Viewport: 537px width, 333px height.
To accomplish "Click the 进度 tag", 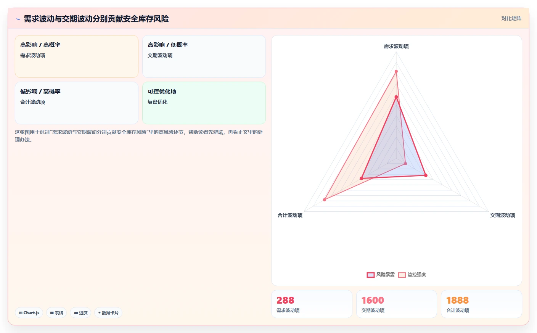I will click(80, 313).
